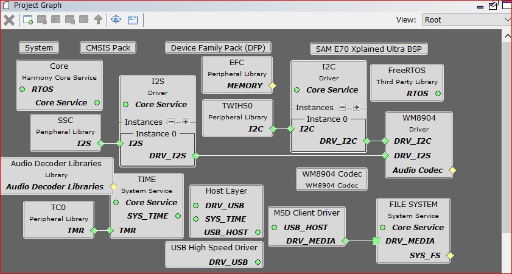Click the green RTOS circle on FreeRTOS
Viewport: 512px width, 274px height.
tap(438, 94)
